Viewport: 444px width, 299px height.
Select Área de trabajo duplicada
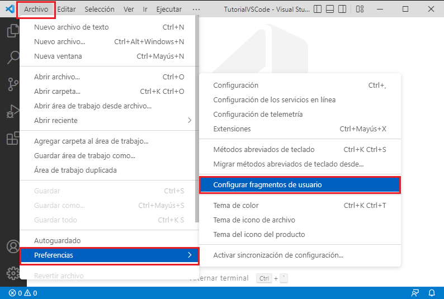coord(109,170)
